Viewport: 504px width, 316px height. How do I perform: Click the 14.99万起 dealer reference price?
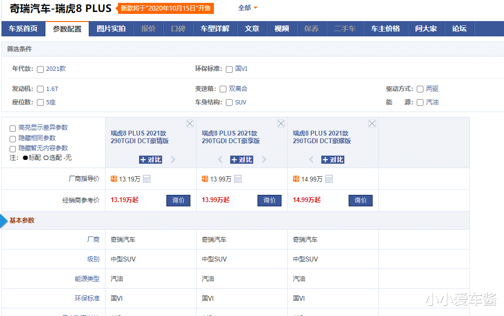[x=306, y=200]
